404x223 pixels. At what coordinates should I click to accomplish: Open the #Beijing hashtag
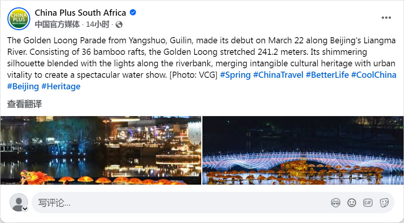[23, 86]
